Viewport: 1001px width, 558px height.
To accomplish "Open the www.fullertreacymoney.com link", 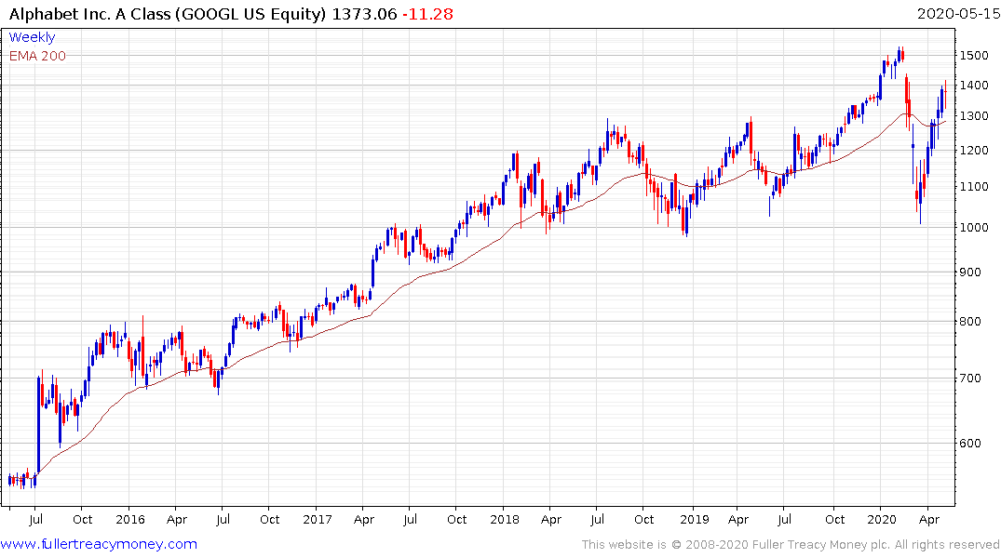I will (99, 544).
